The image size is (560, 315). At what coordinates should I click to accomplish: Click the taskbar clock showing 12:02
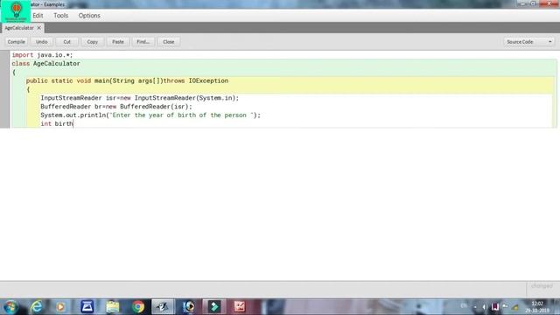pos(537,307)
